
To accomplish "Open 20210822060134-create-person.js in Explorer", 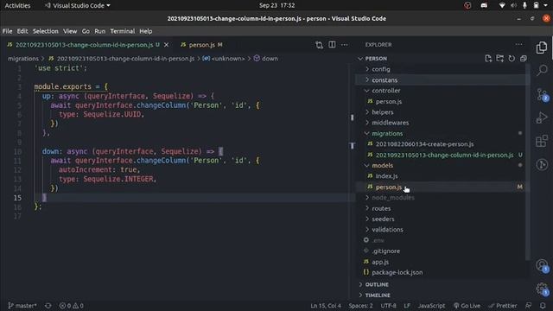I will [x=424, y=144].
